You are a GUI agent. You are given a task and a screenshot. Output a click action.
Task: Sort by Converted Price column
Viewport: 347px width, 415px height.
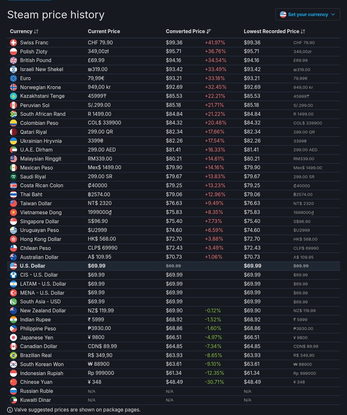(x=188, y=32)
